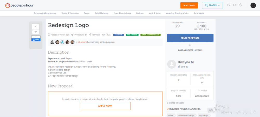Open the notifications bell icon
260x117 pixels.
tap(240, 5)
